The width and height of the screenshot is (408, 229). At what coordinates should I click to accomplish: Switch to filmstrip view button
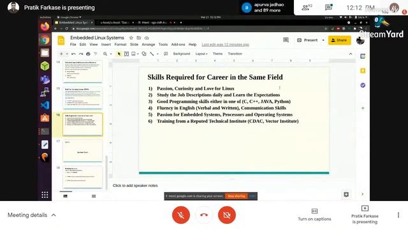coord(66,197)
